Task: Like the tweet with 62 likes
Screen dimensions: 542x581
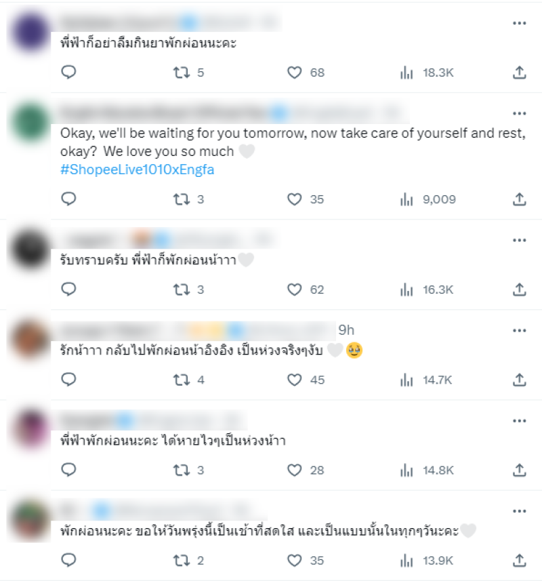Action: (306, 289)
